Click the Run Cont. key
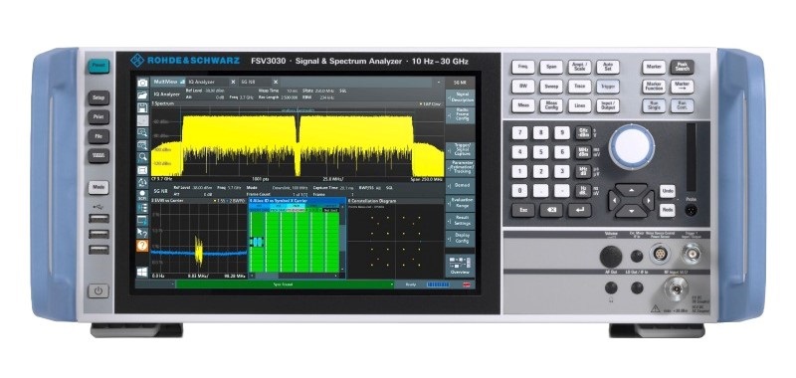 (x=682, y=105)
